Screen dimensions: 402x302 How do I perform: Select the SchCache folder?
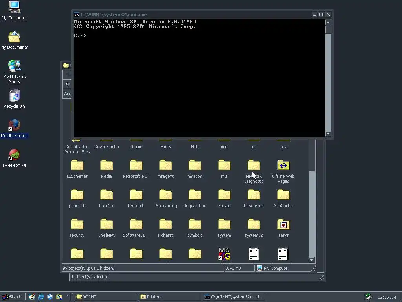tap(283, 199)
